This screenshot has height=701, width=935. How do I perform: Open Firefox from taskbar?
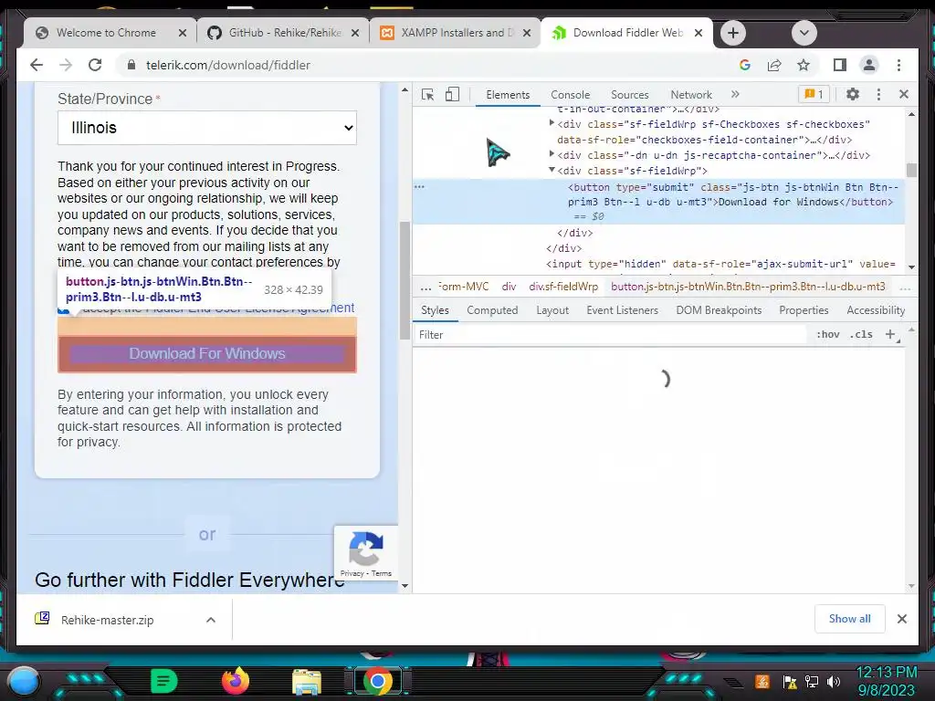click(235, 681)
